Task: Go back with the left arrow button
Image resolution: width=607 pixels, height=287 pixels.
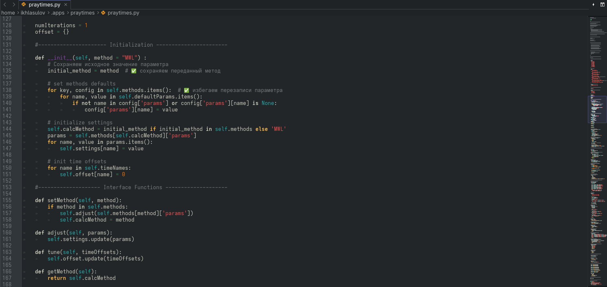Action: (x=5, y=5)
